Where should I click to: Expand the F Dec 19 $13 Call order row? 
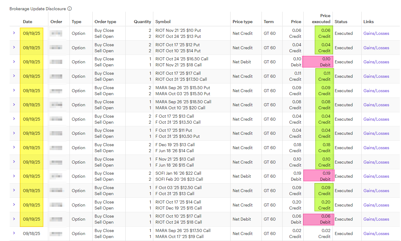(14, 147)
